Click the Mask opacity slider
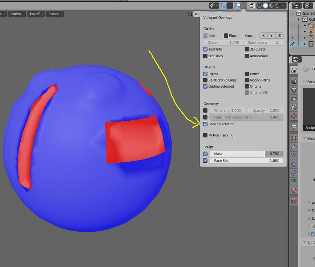 click(x=246, y=154)
